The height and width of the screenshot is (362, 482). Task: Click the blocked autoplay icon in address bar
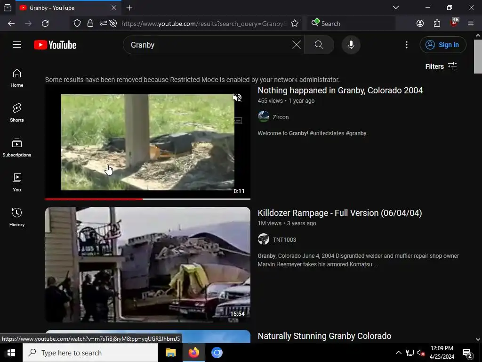pos(113,24)
